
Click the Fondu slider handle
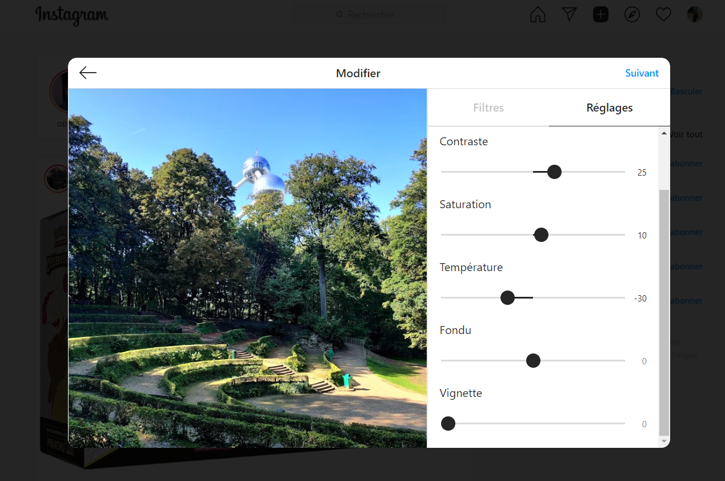click(x=533, y=360)
